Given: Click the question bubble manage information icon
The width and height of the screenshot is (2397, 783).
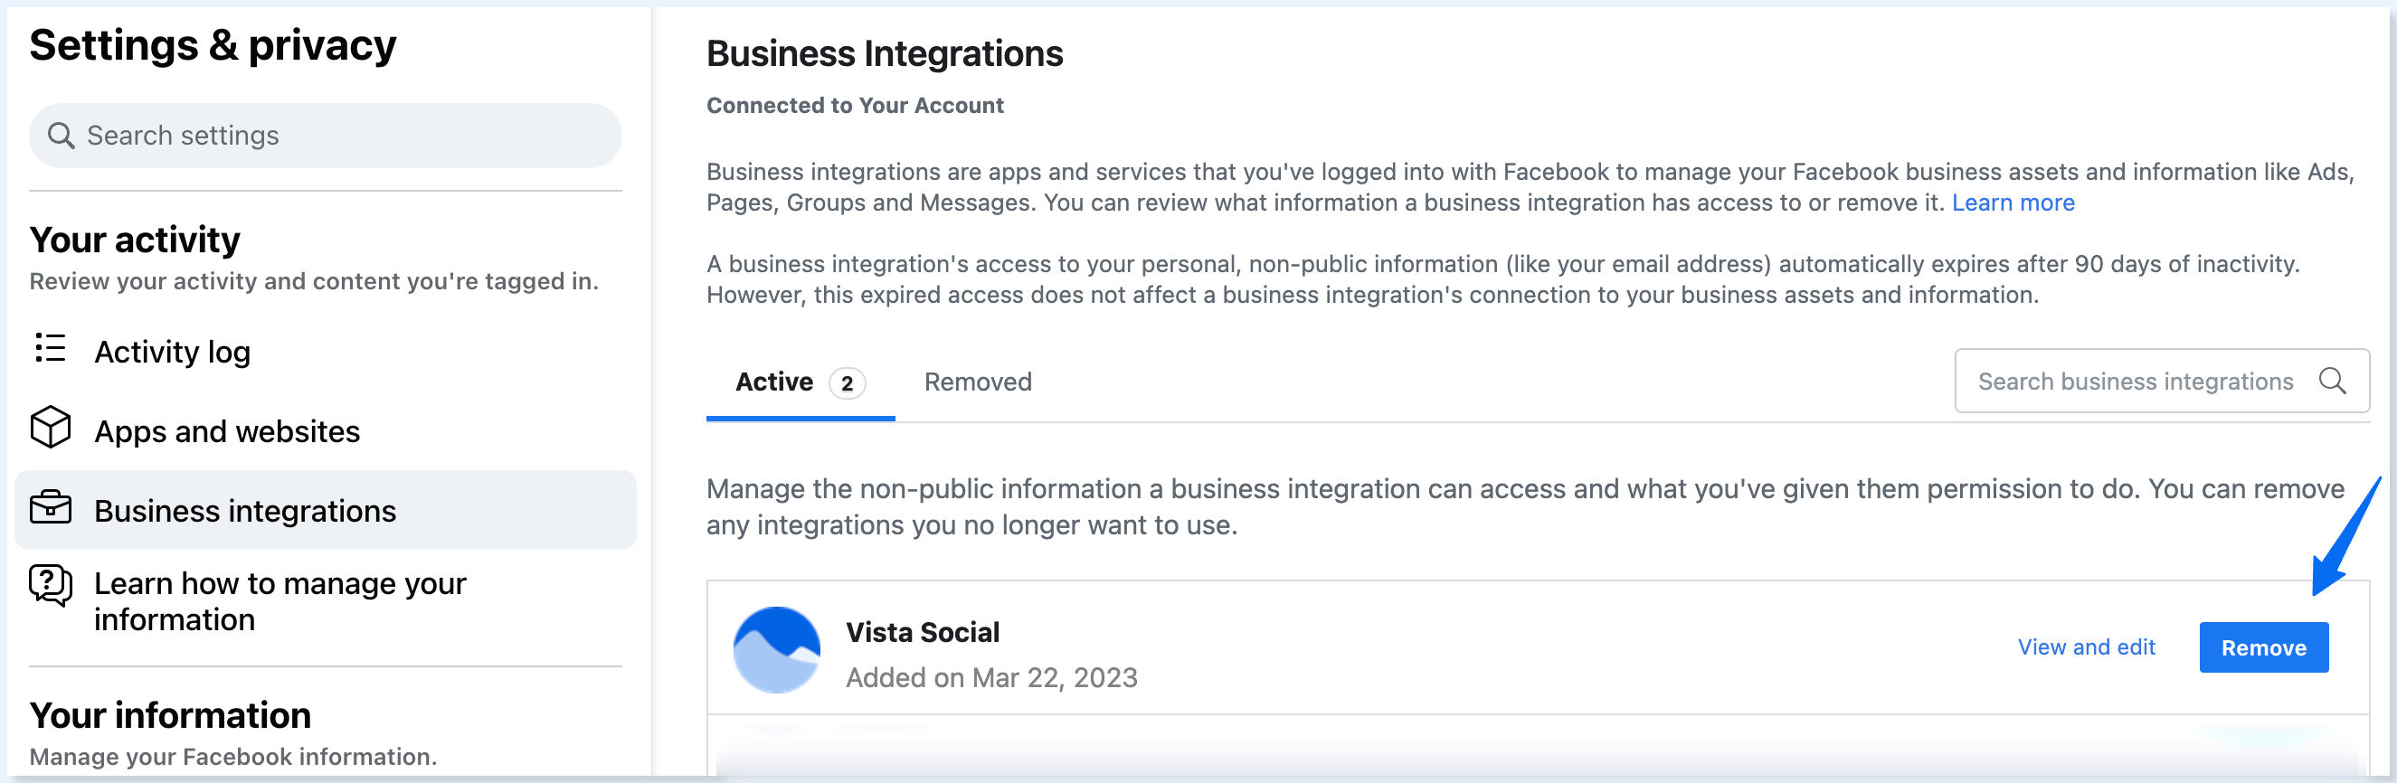Looking at the screenshot, I should pyautogui.click(x=51, y=586).
